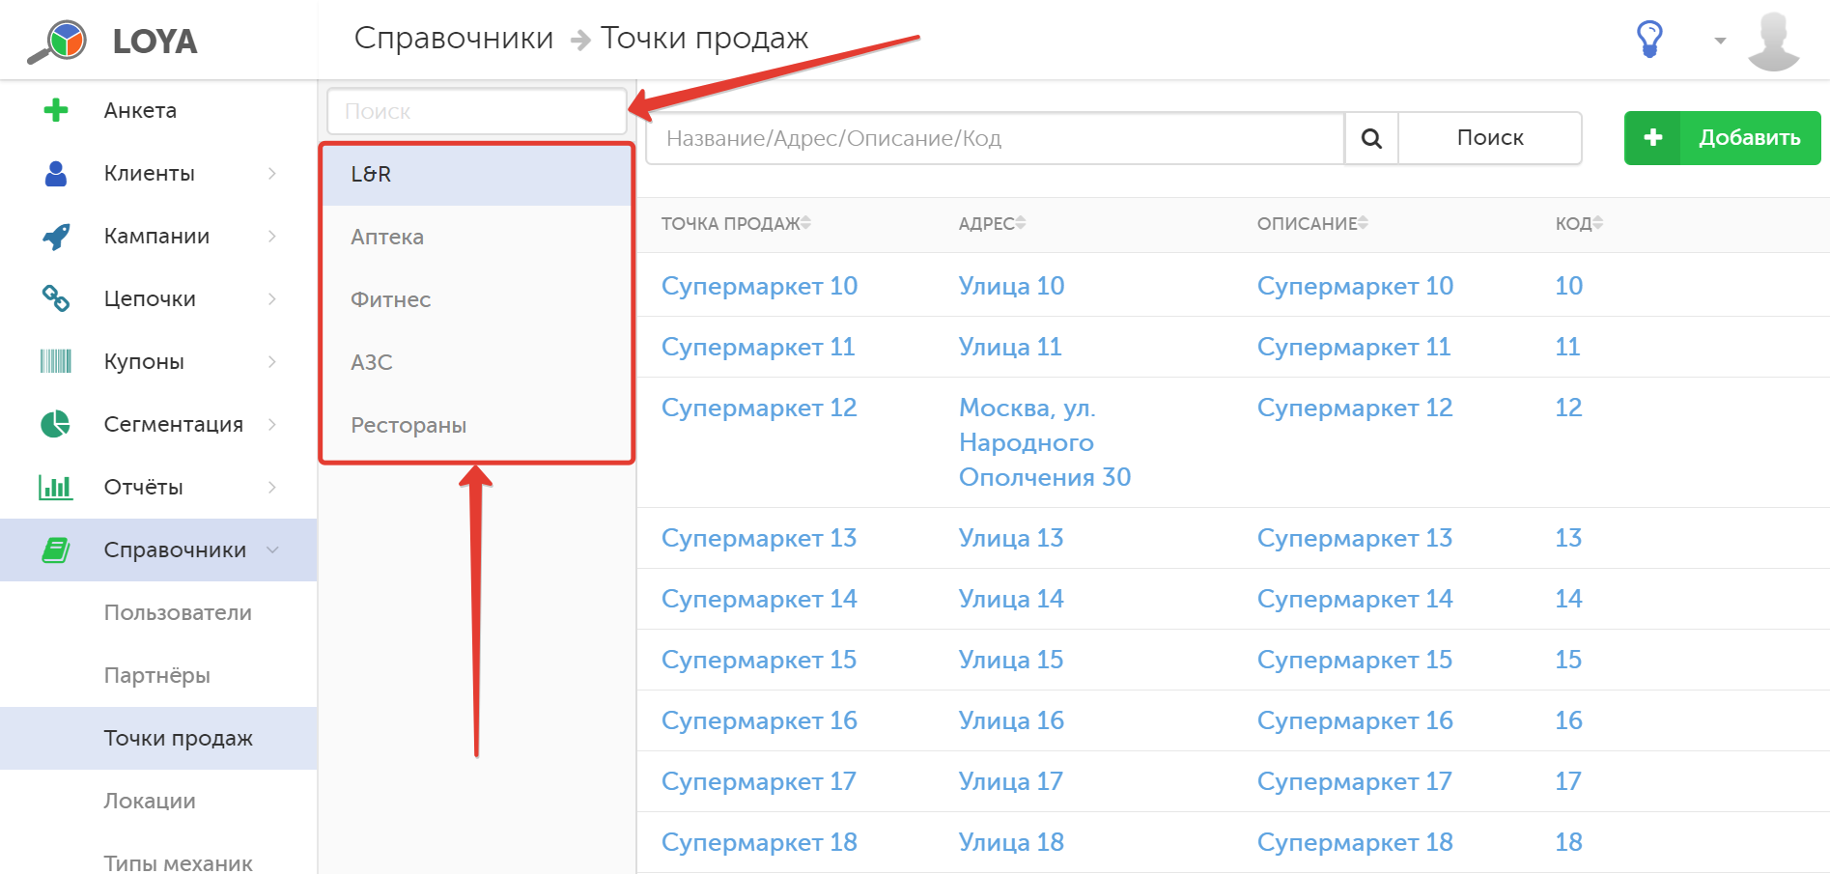Screen dimensions: 1830x874
Task: Click the Сегментация pie chart icon
Action: (56, 424)
